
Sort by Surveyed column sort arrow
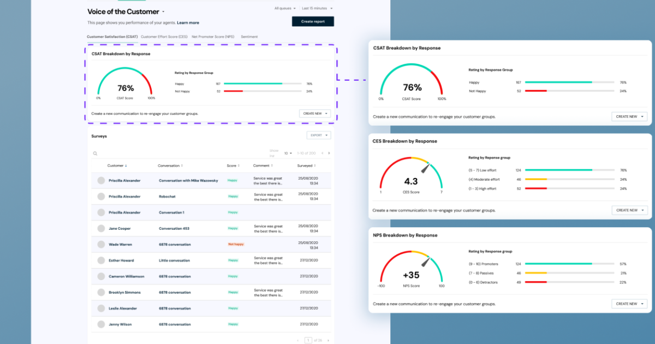[315, 165]
